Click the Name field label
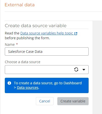102x114 pixels. pos(10,45)
